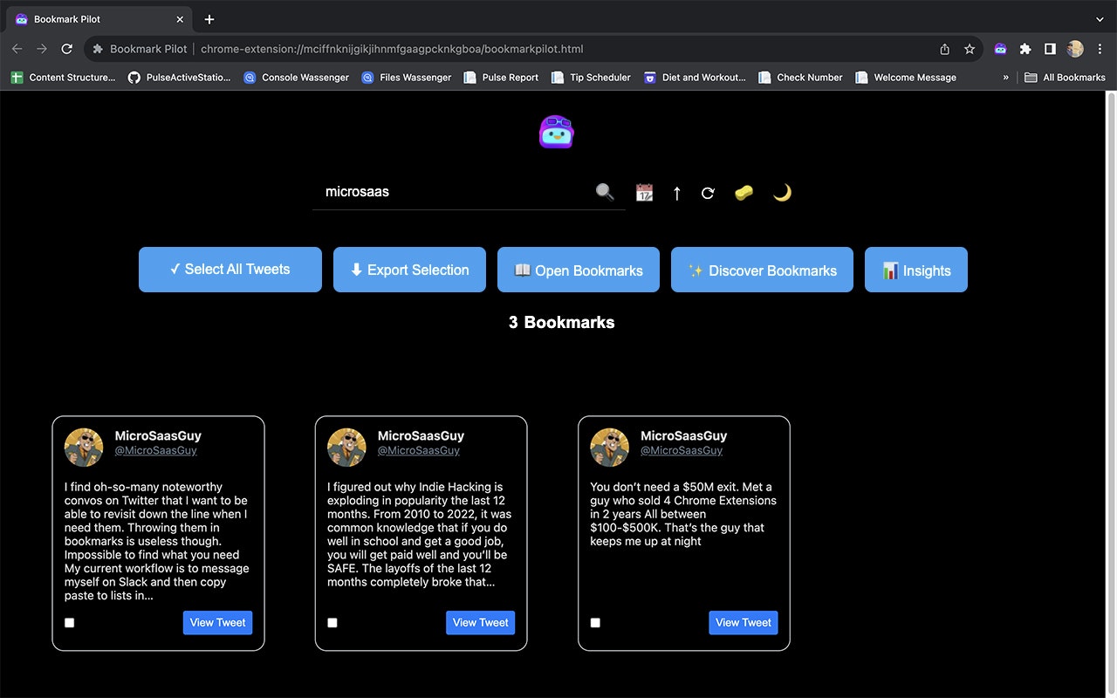This screenshot has height=698, width=1117.
Task: Expand the tab search chevron
Action: point(1100,19)
